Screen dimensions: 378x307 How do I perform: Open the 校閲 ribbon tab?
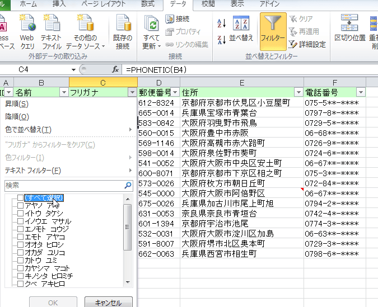tap(208, 4)
